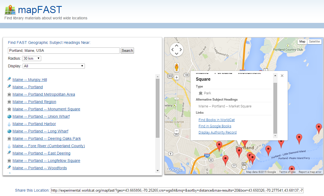Open Maine -- Portland -- Woodfords link
Screen dimensions: 324x196
(40, 168)
